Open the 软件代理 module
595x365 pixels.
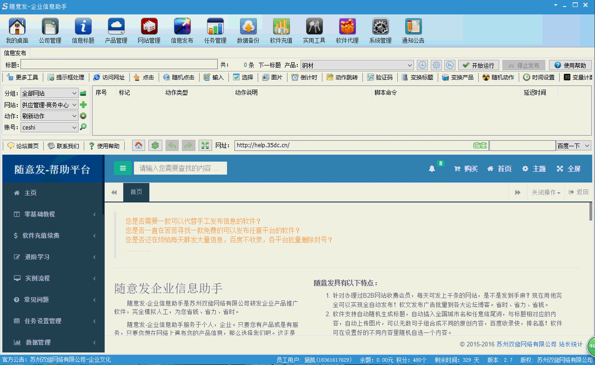[348, 31]
